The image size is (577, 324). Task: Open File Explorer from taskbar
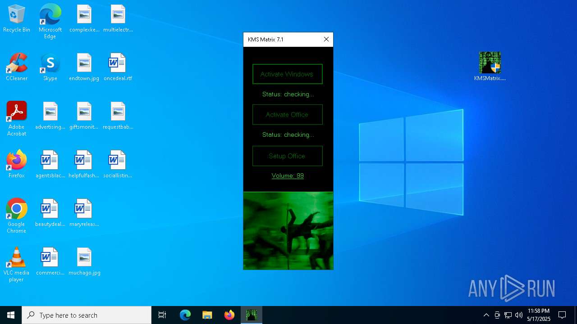207,315
